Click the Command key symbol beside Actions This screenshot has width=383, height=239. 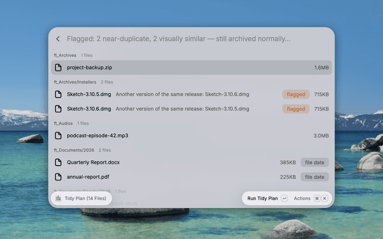317,198
